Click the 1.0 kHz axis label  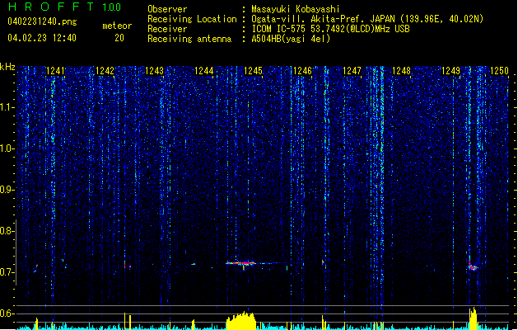[x=7, y=148]
